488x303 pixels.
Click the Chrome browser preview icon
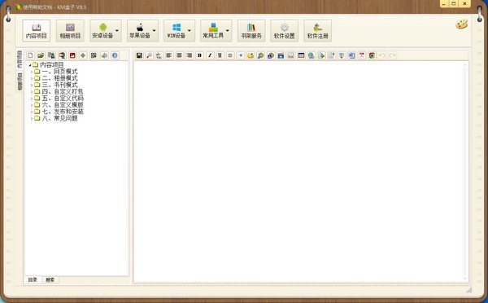(372, 55)
